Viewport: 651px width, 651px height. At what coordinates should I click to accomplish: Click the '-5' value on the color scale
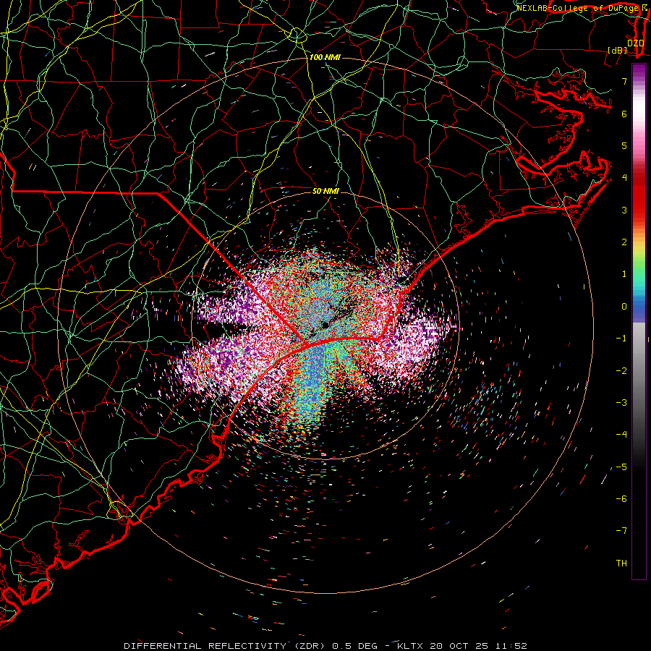click(621, 467)
